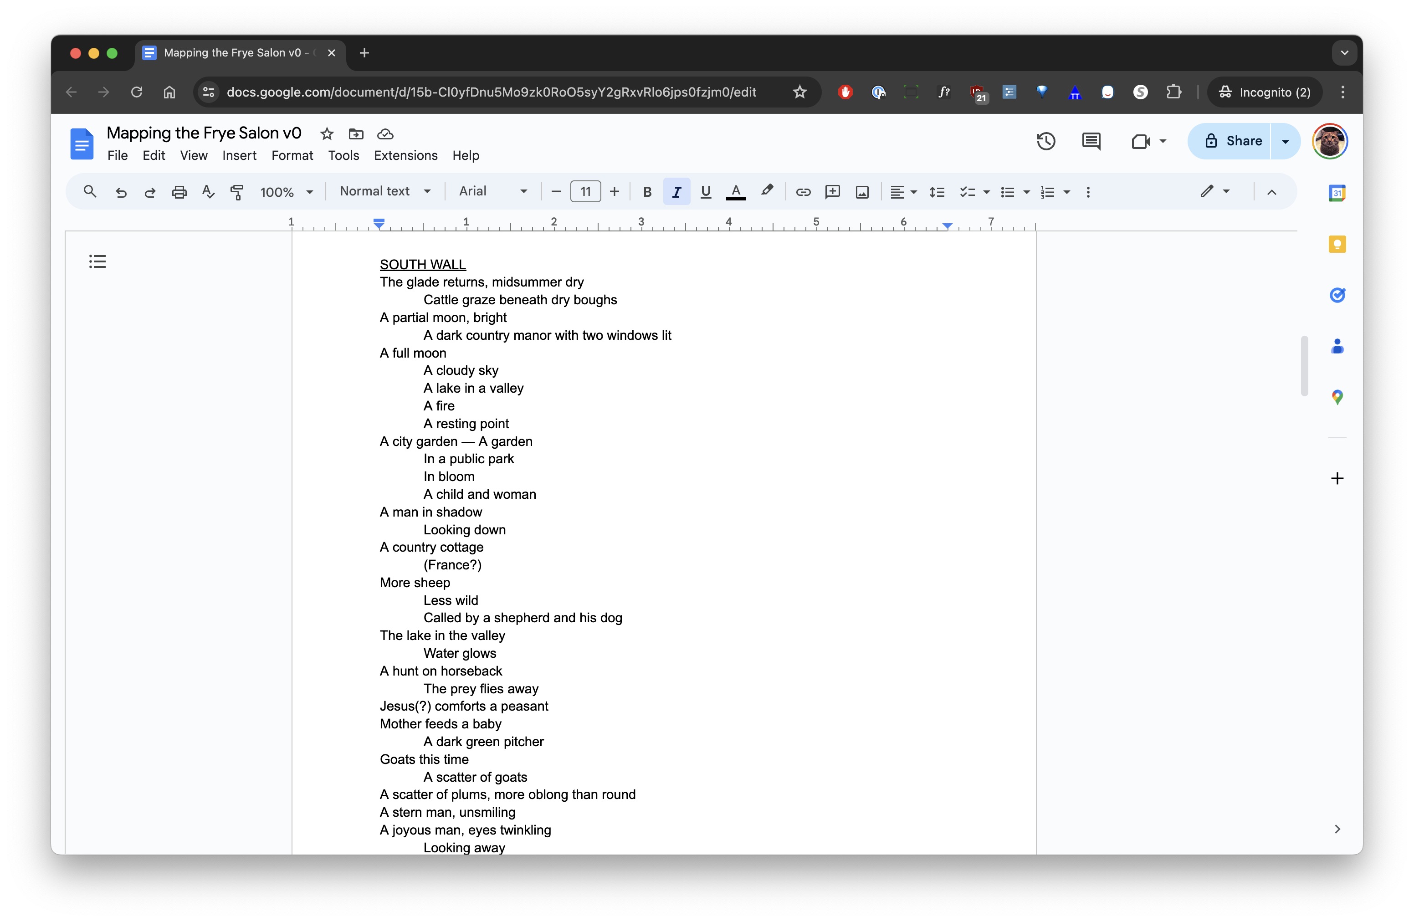Increase the font size

pos(615,191)
